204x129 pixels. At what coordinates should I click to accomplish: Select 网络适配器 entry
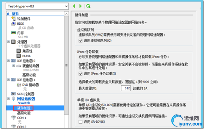click(x=26, y=99)
